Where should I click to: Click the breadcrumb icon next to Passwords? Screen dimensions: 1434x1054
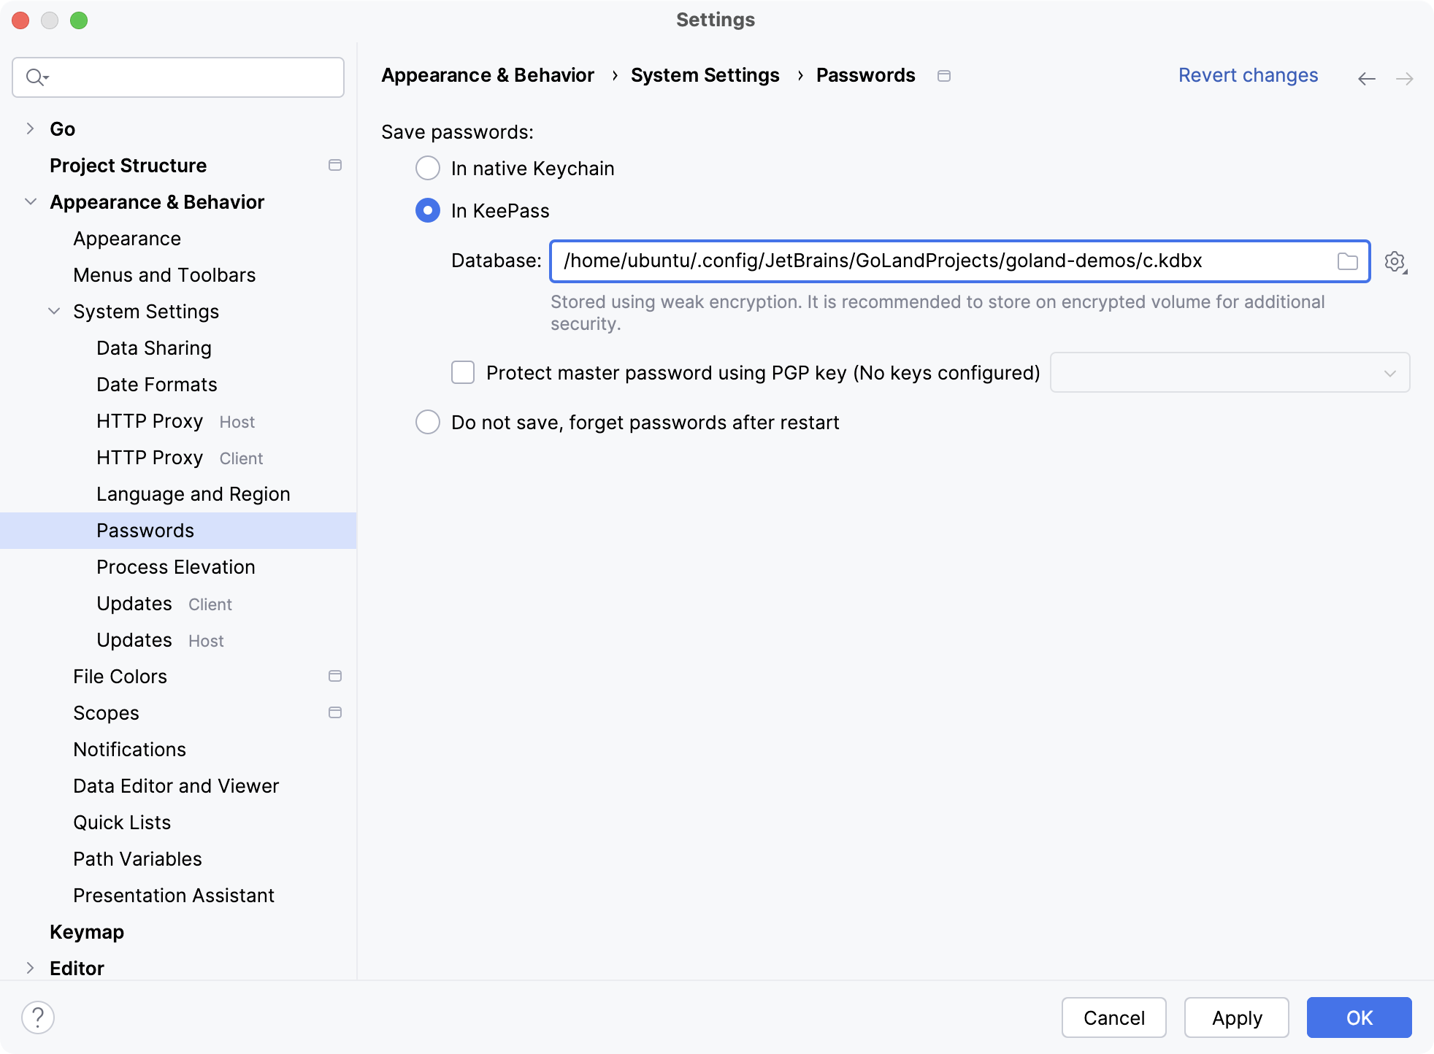[x=943, y=75]
